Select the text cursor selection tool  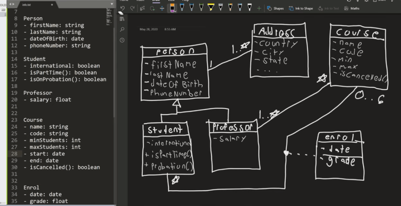142,8
